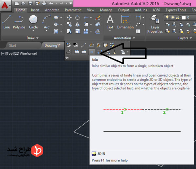
Task: Toggle layer freeze sun icon
Action: click(x=172, y=17)
